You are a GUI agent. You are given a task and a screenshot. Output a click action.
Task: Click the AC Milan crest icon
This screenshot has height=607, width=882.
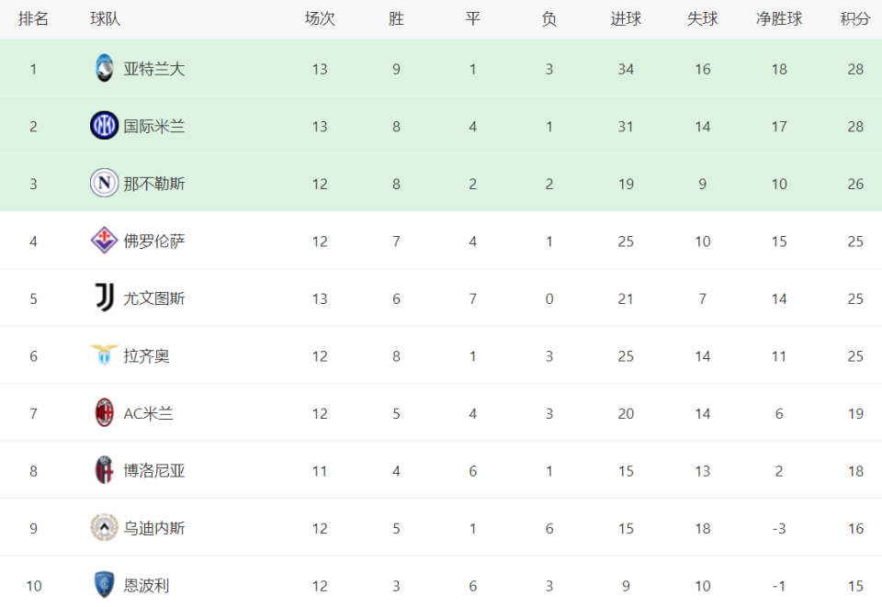pyautogui.click(x=104, y=412)
